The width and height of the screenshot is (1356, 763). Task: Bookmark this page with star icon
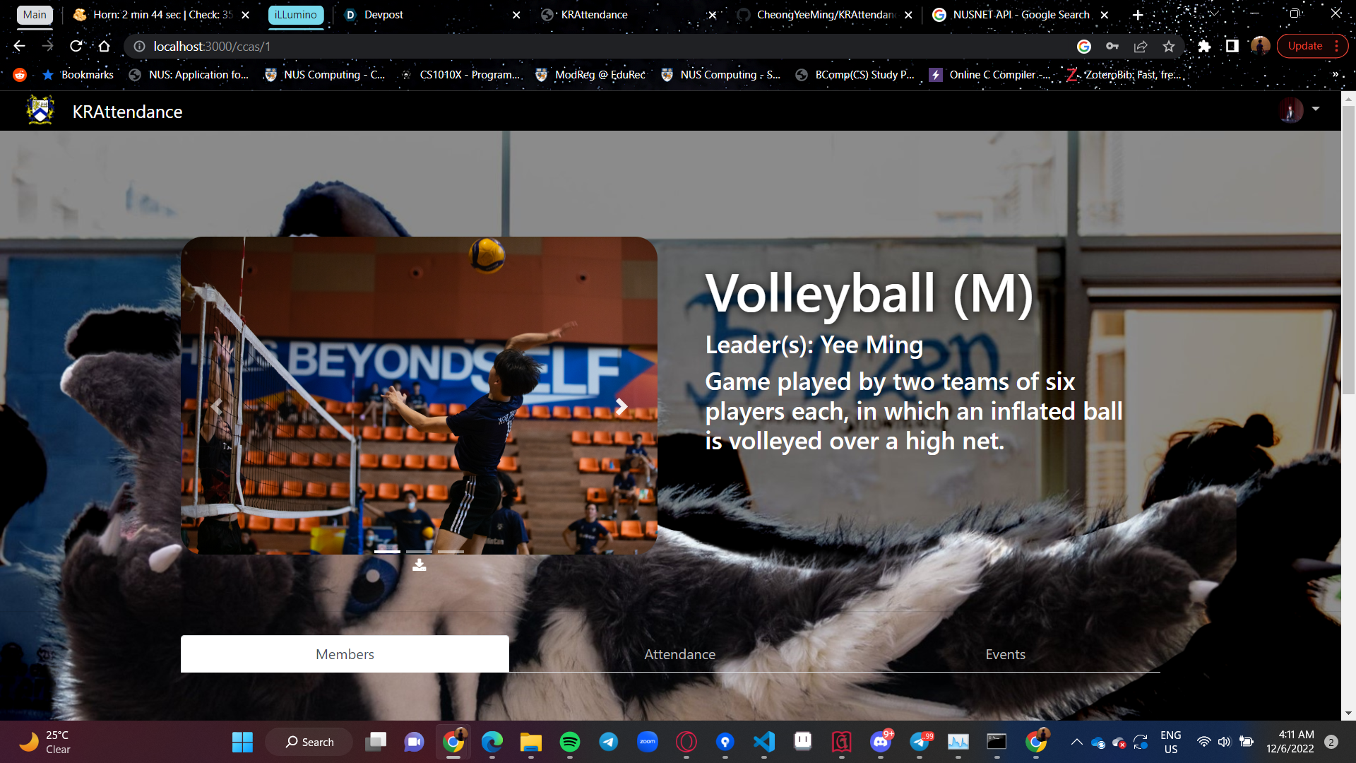tap(1169, 47)
